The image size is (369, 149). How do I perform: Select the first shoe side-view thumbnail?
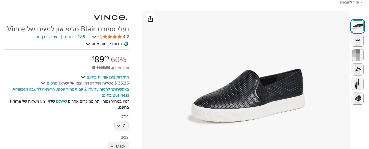click(357, 26)
